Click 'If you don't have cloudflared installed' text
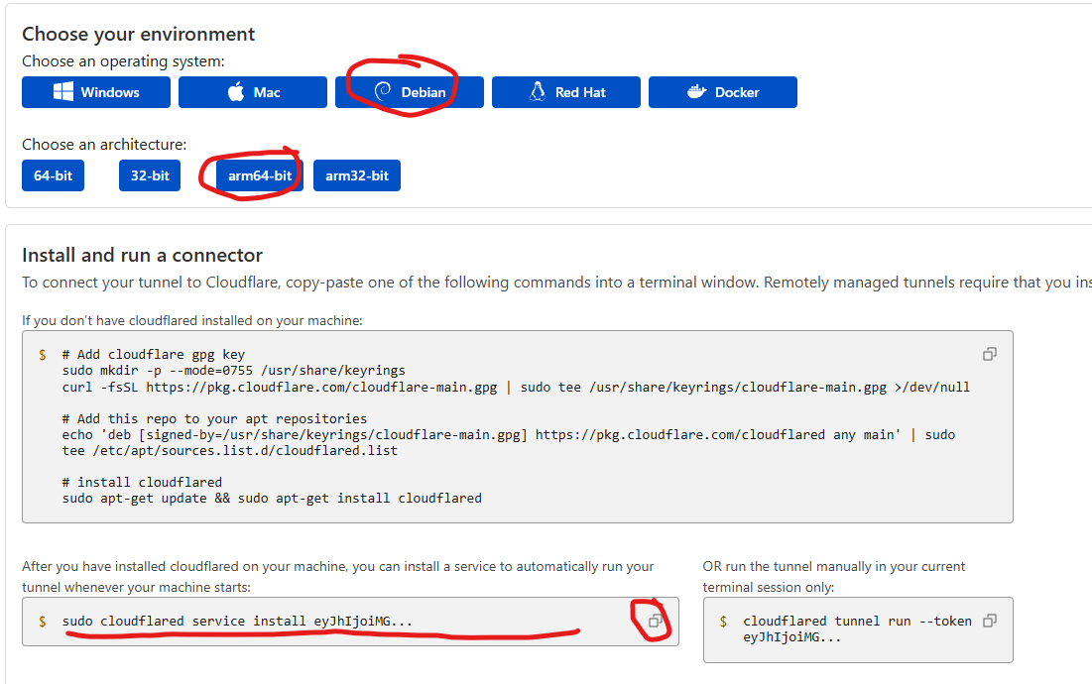Viewport: 1092px width, 684px height. point(192,321)
